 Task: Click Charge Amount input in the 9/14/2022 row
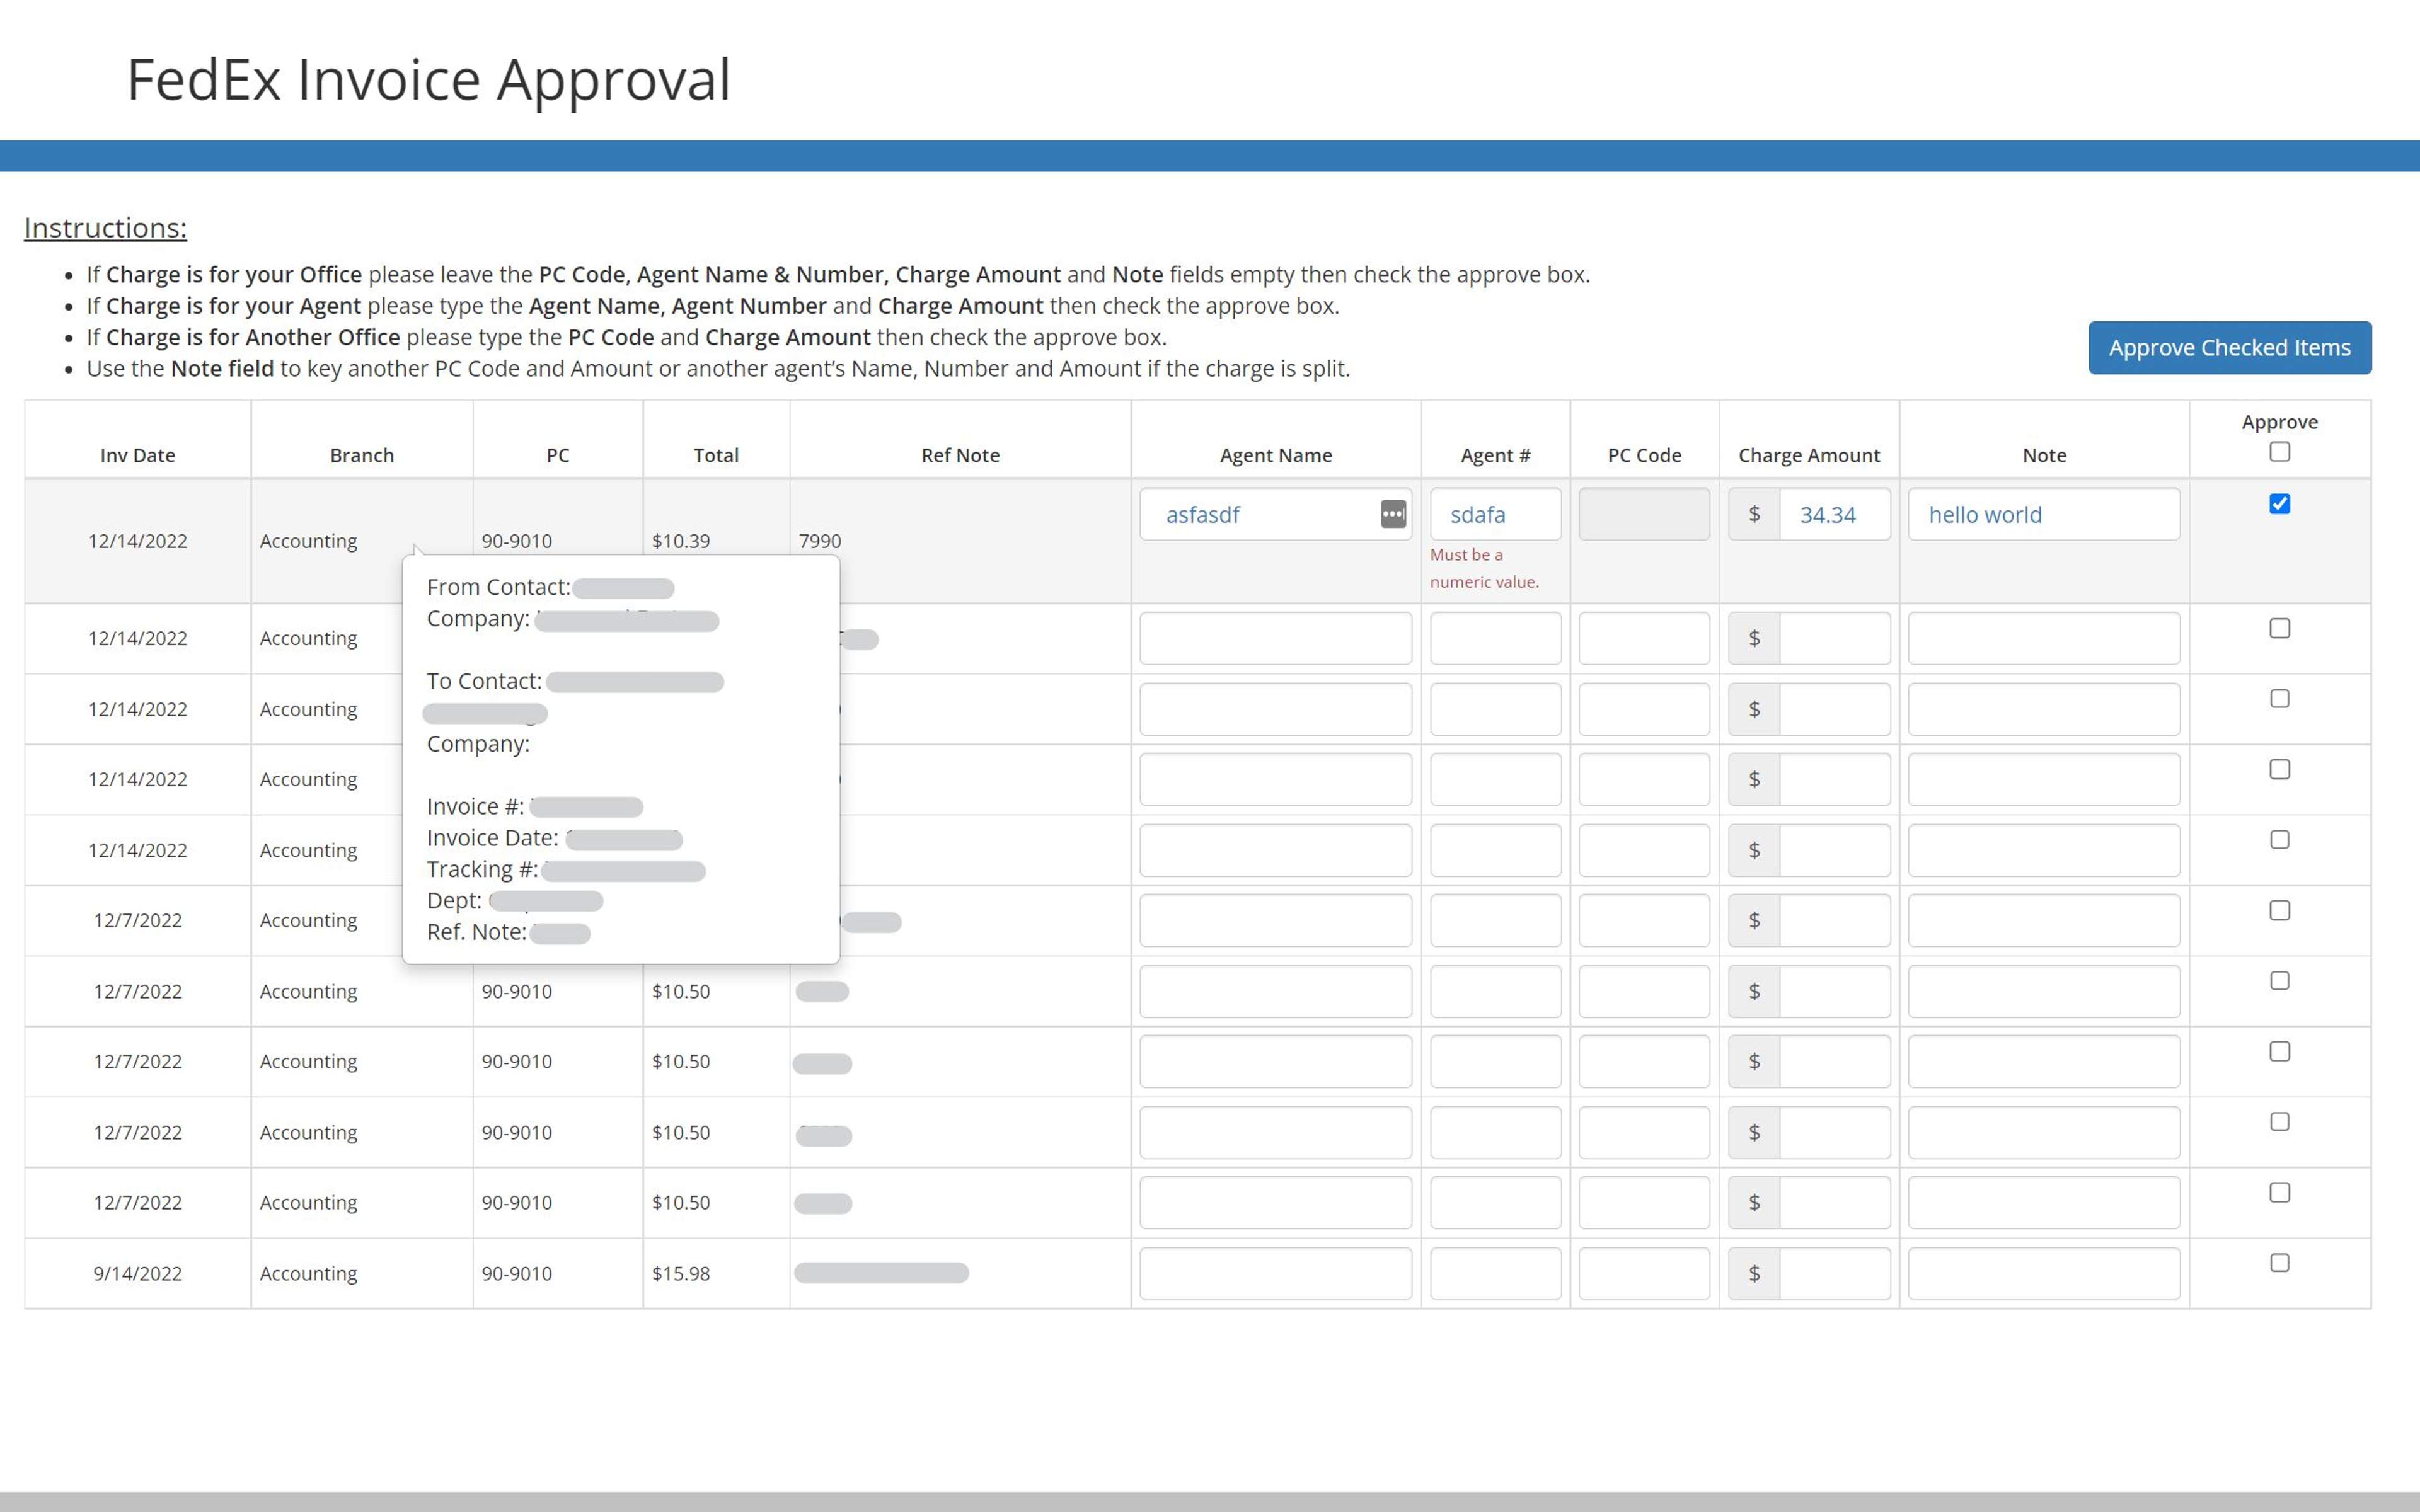1834,1273
